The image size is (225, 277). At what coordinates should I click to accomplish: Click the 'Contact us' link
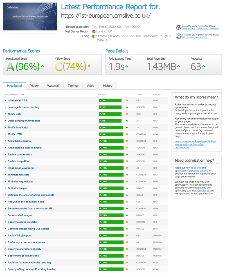click(x=203, y=191)
